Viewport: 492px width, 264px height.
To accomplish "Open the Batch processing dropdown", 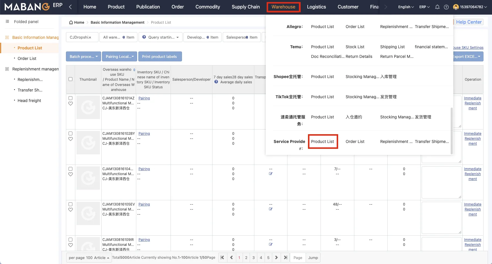I will click(84, 56).
